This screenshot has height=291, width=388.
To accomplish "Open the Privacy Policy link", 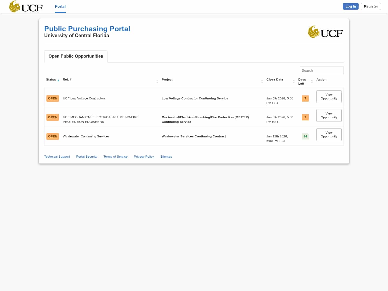I will coord(144,157).
